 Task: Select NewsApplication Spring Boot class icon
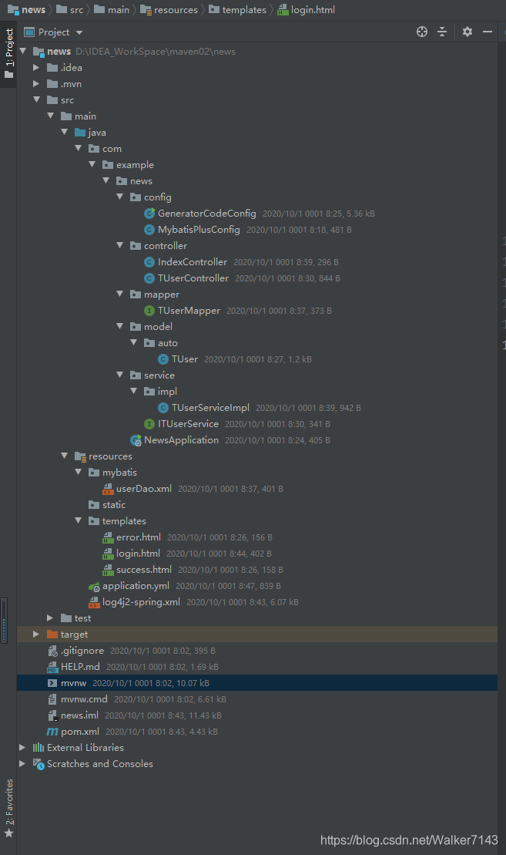pyautogui.click(x=136, y=440)
